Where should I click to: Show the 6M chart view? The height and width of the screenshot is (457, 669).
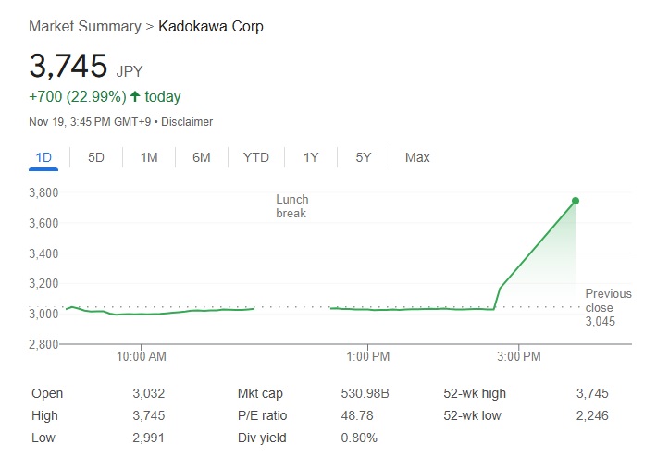202,157
